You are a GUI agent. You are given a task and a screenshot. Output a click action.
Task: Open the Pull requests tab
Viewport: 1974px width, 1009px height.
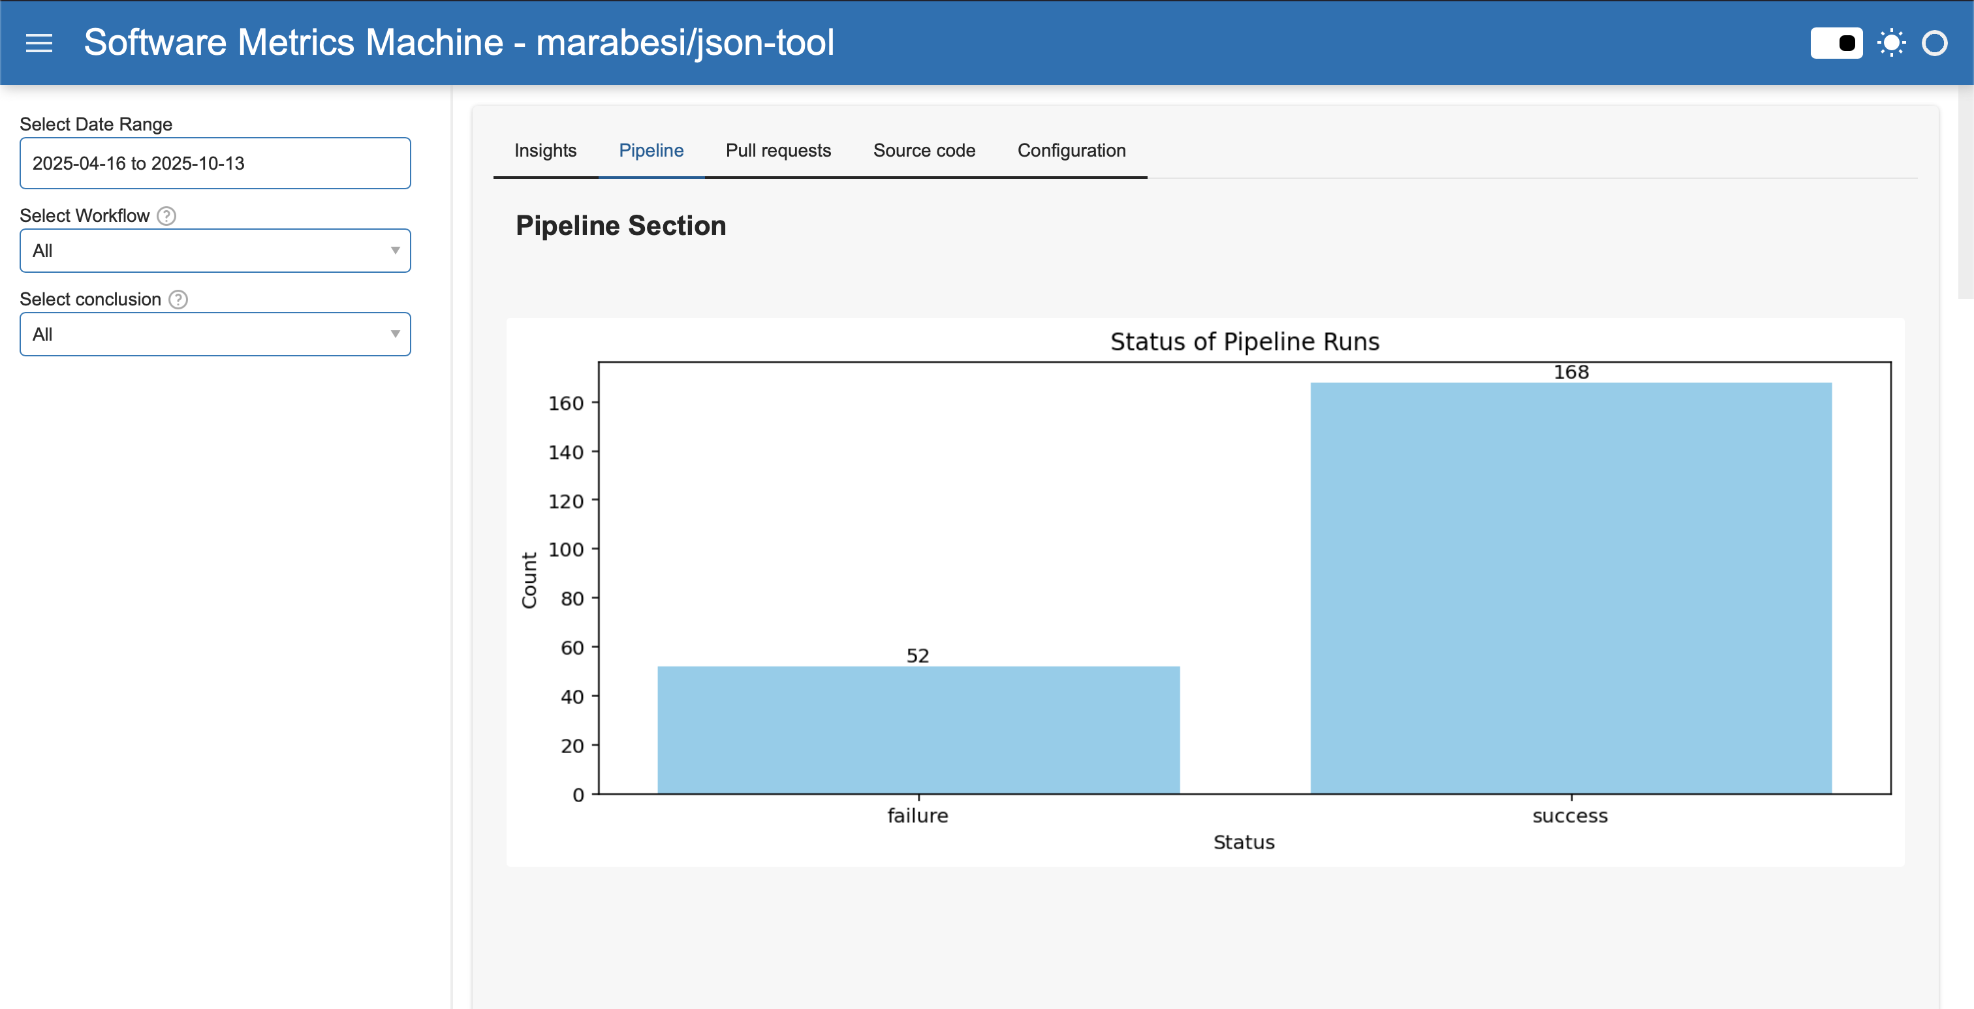pyautogui.click(x=778, y=150)
